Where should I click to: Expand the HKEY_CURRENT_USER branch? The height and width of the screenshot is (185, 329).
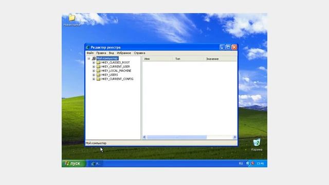coord(94,66)
